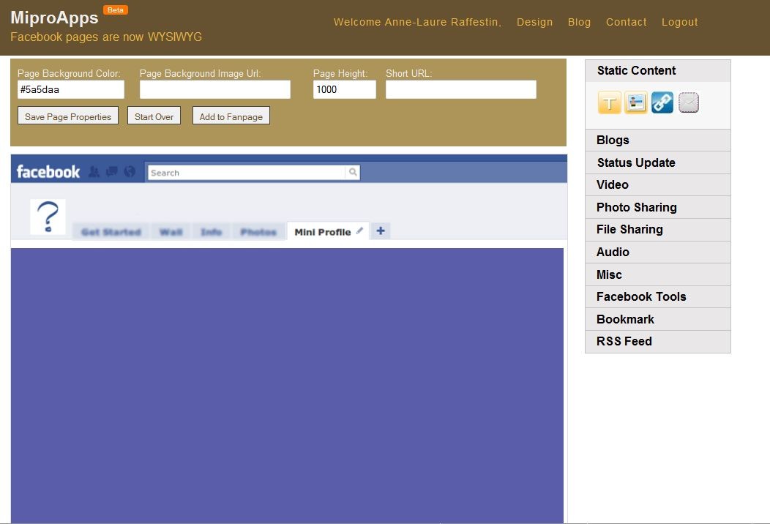770x524 pixels.
Task: Click the Facebook search magnifier icon
Action: point(353,173)
